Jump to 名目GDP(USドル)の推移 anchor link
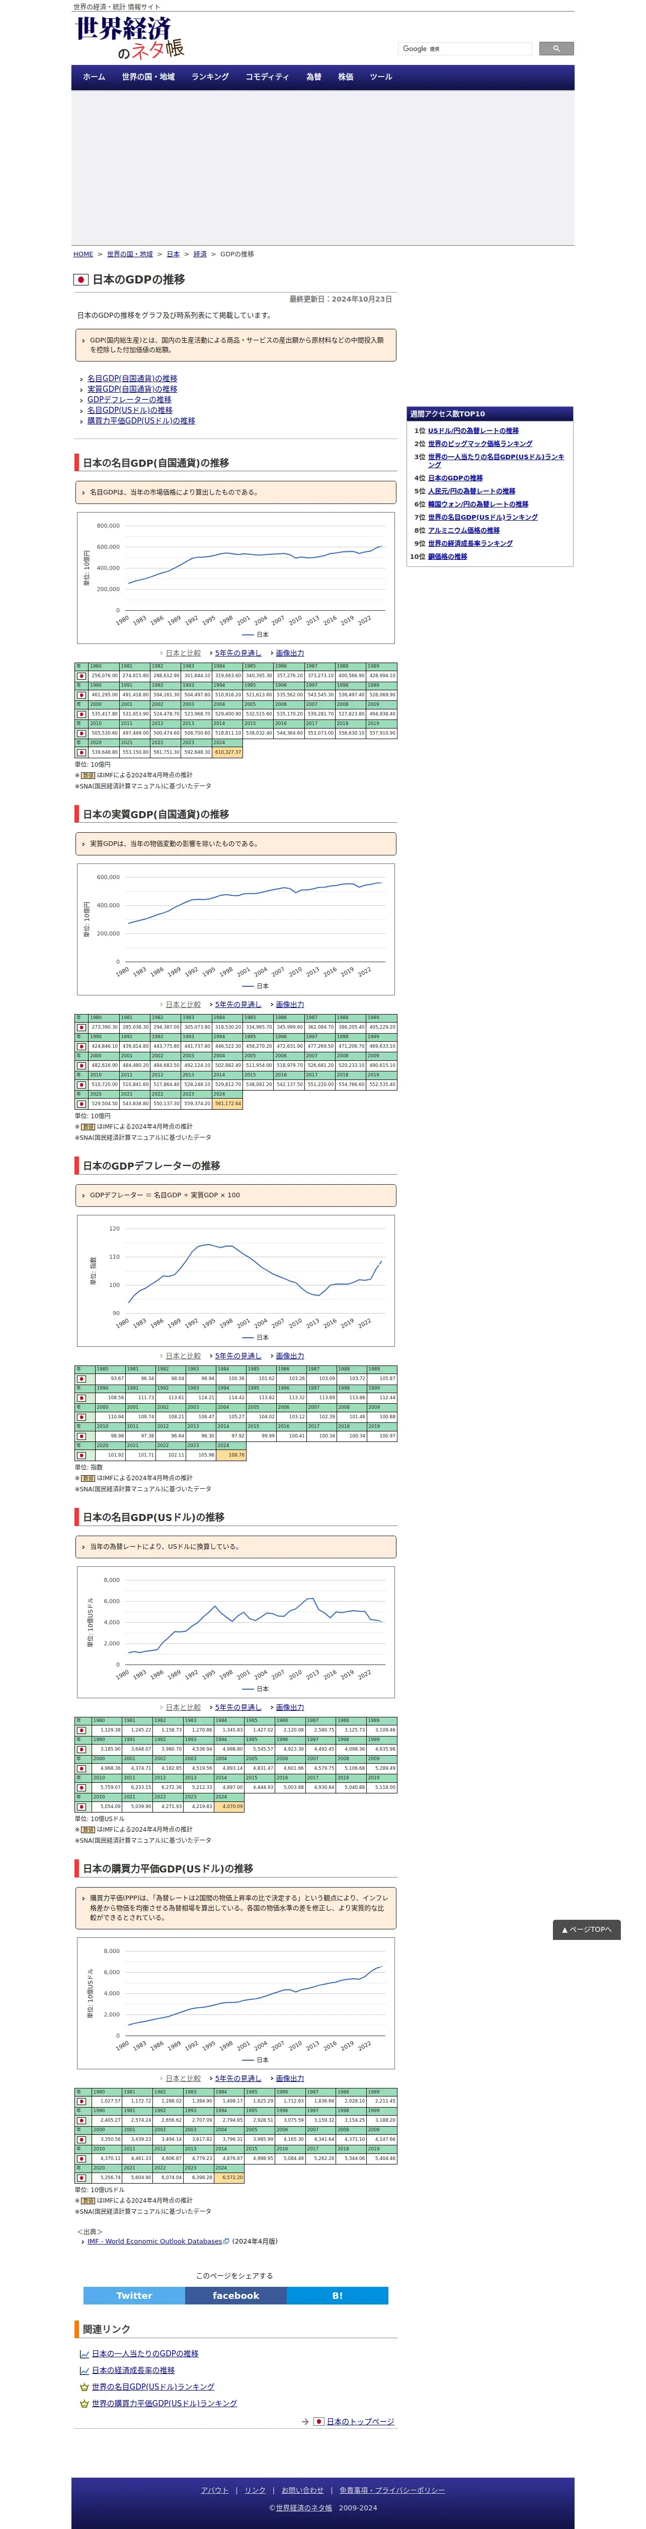This screenshot has height=2529, width=646. pyautogui.click(x=130, y=410)
